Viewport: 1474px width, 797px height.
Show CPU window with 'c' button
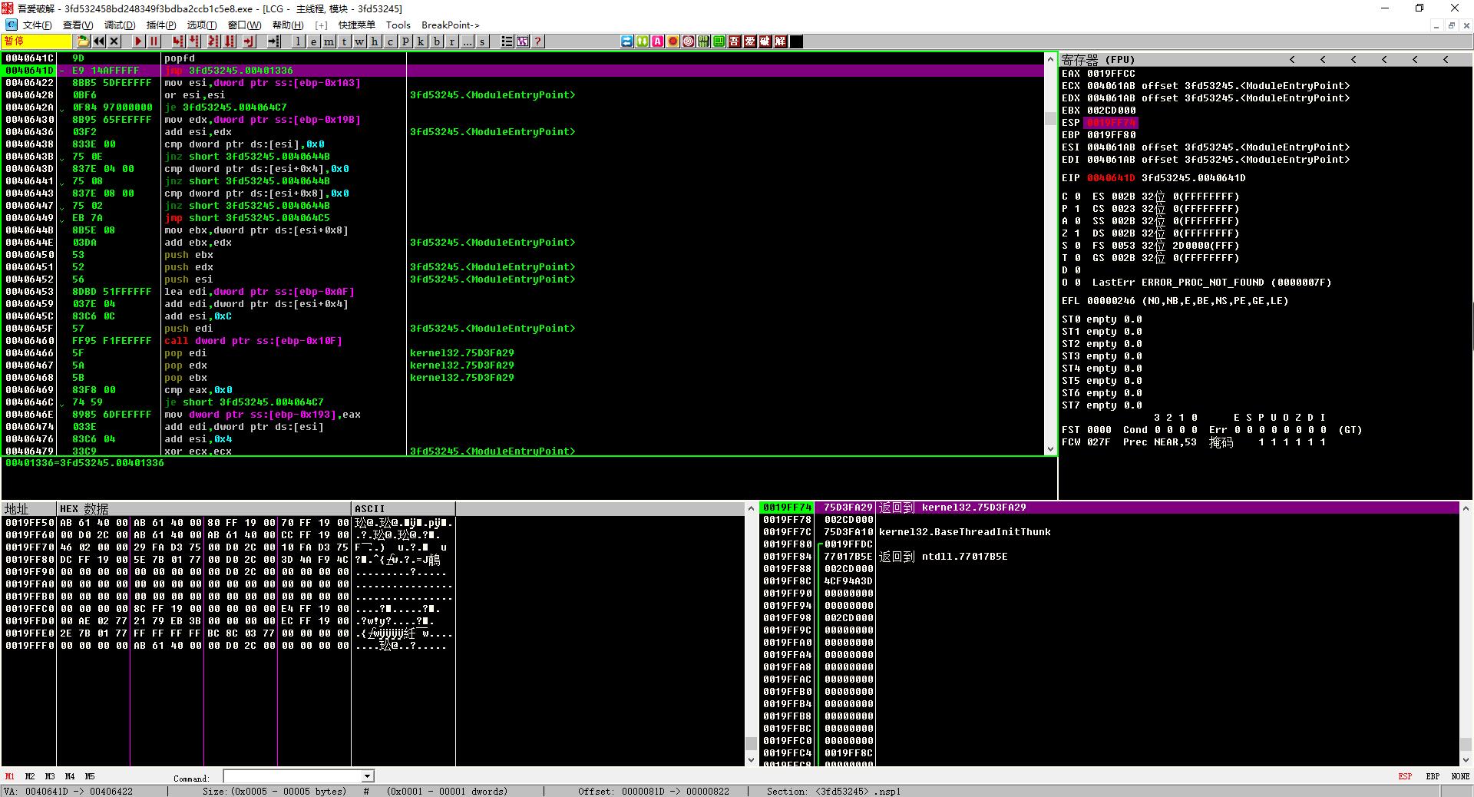pyautogui.click(x=390, y=41)
